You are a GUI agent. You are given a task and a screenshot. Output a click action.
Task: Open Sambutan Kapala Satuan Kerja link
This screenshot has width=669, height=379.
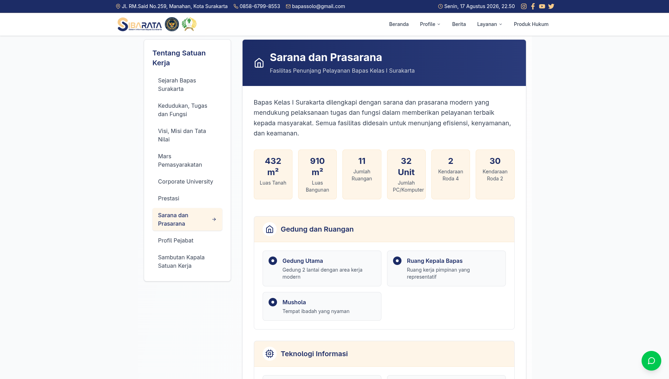pyautogui.click(x=187, y=261)
